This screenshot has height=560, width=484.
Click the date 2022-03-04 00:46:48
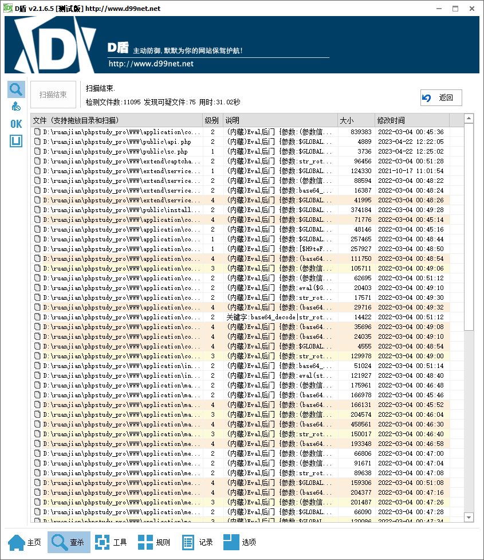pyautogui.click(x=411, y=385)
